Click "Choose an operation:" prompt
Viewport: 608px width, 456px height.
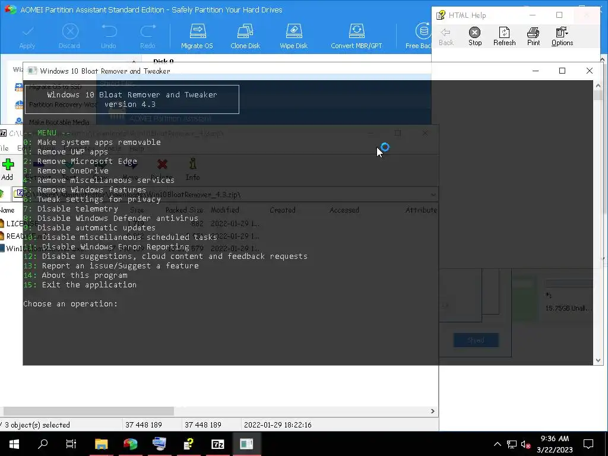pyautogui.click(x=70, y=303)
